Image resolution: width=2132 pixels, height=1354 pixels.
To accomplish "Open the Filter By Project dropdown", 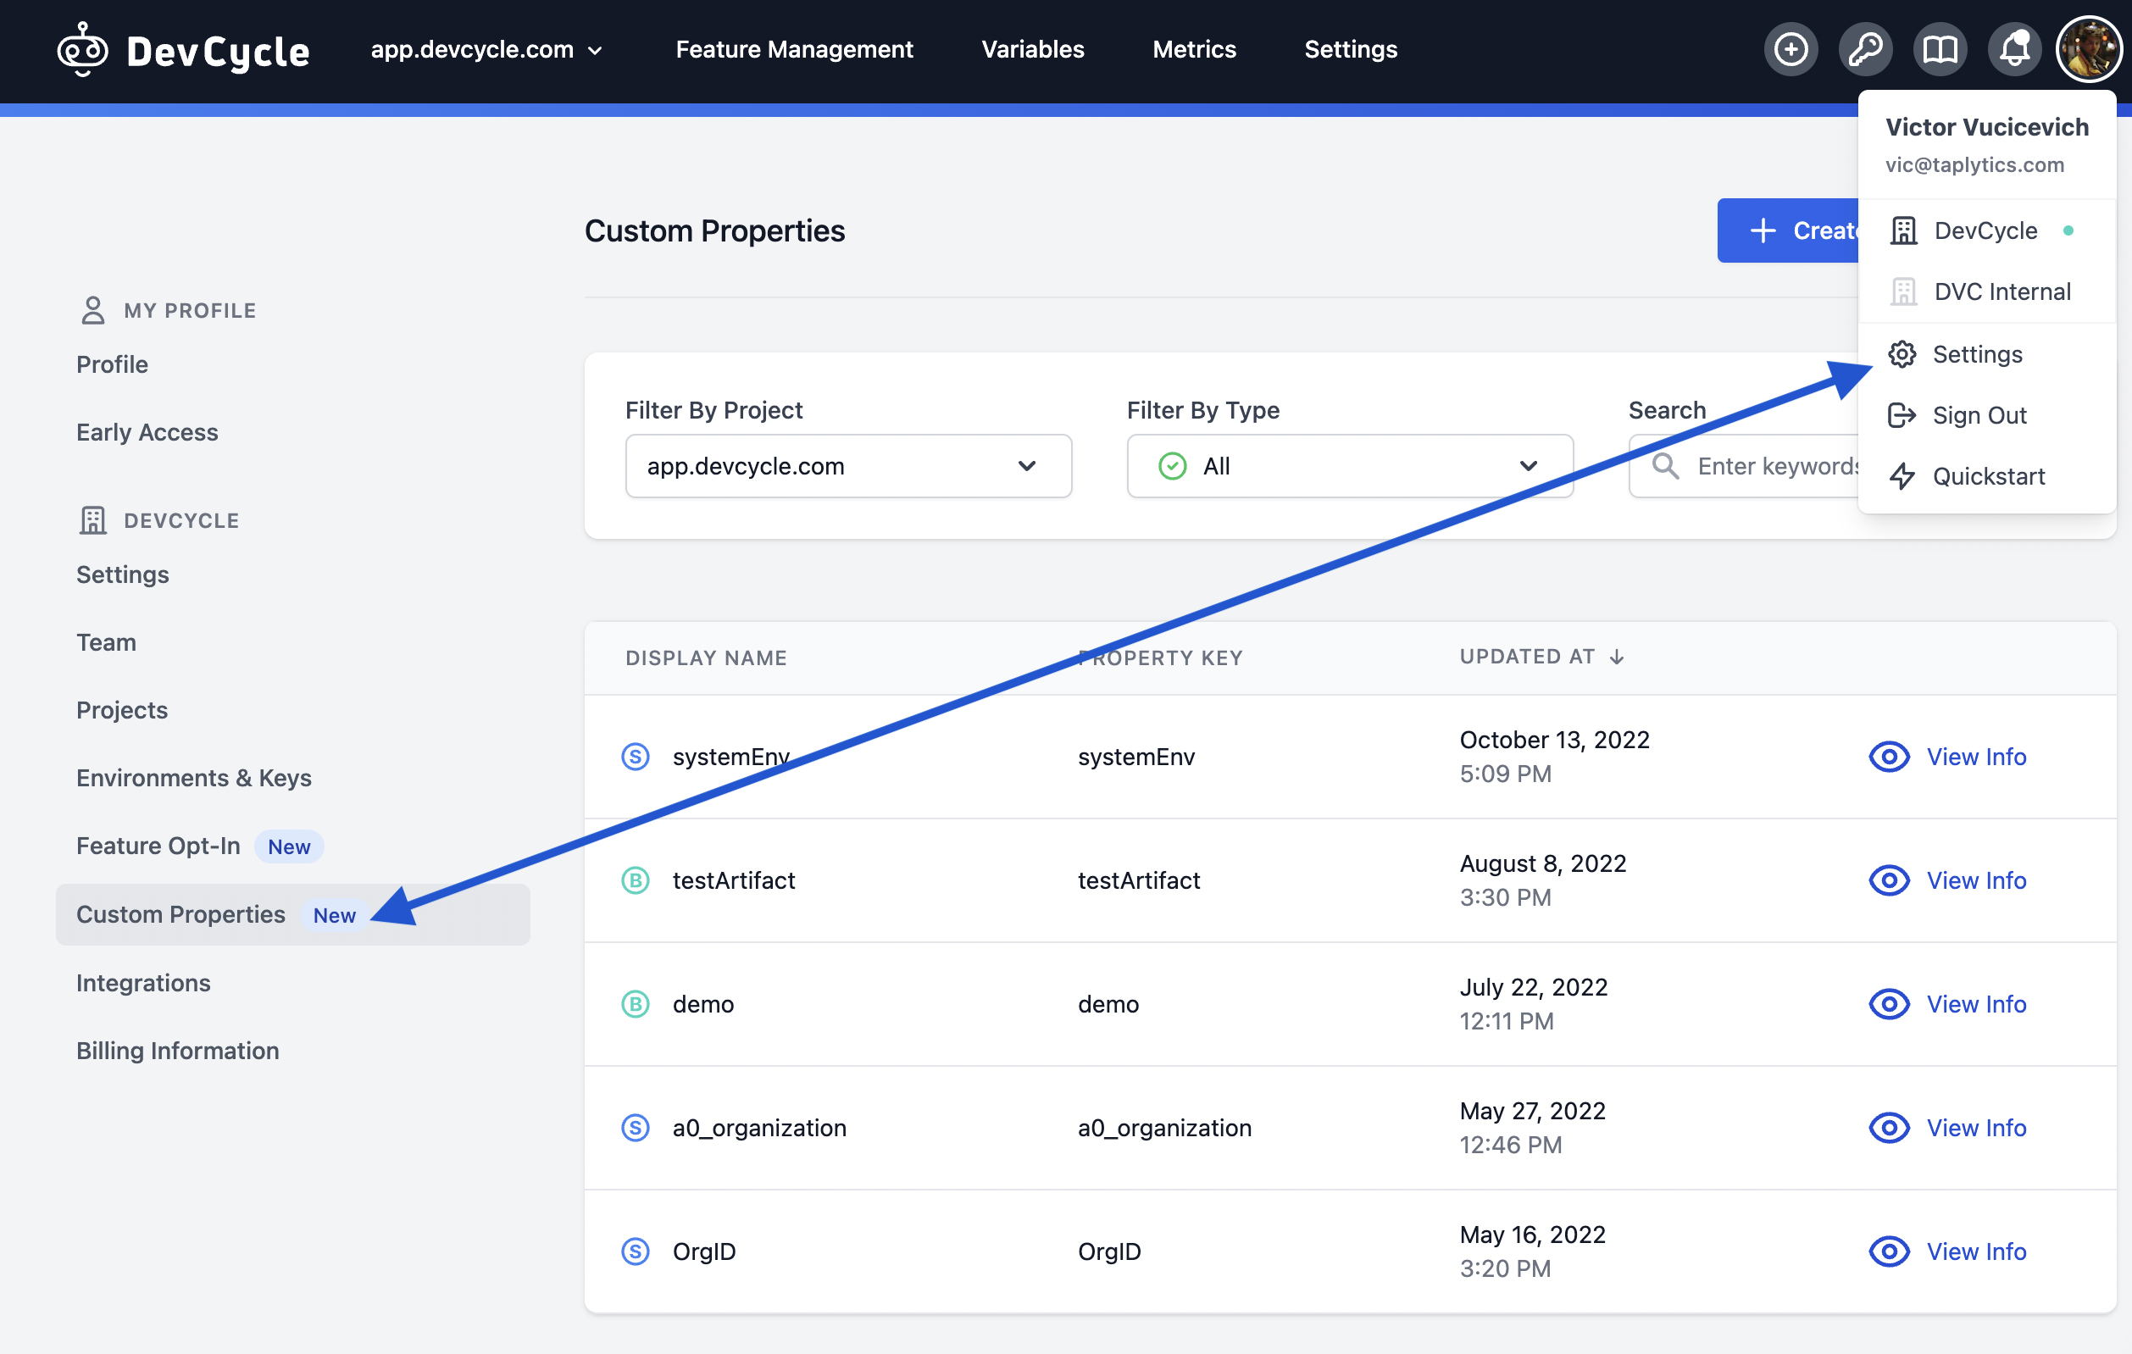I will (x=847, y=466).
